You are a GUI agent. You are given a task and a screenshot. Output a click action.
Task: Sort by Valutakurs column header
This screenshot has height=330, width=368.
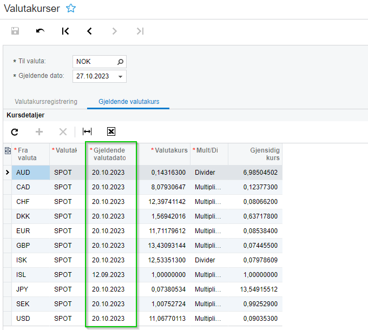click(163, 154)
